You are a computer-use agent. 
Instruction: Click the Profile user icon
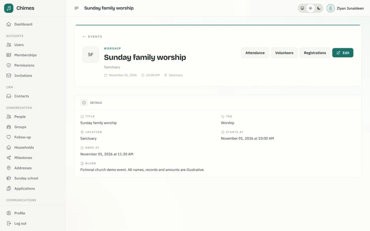(x=9, y=213)
